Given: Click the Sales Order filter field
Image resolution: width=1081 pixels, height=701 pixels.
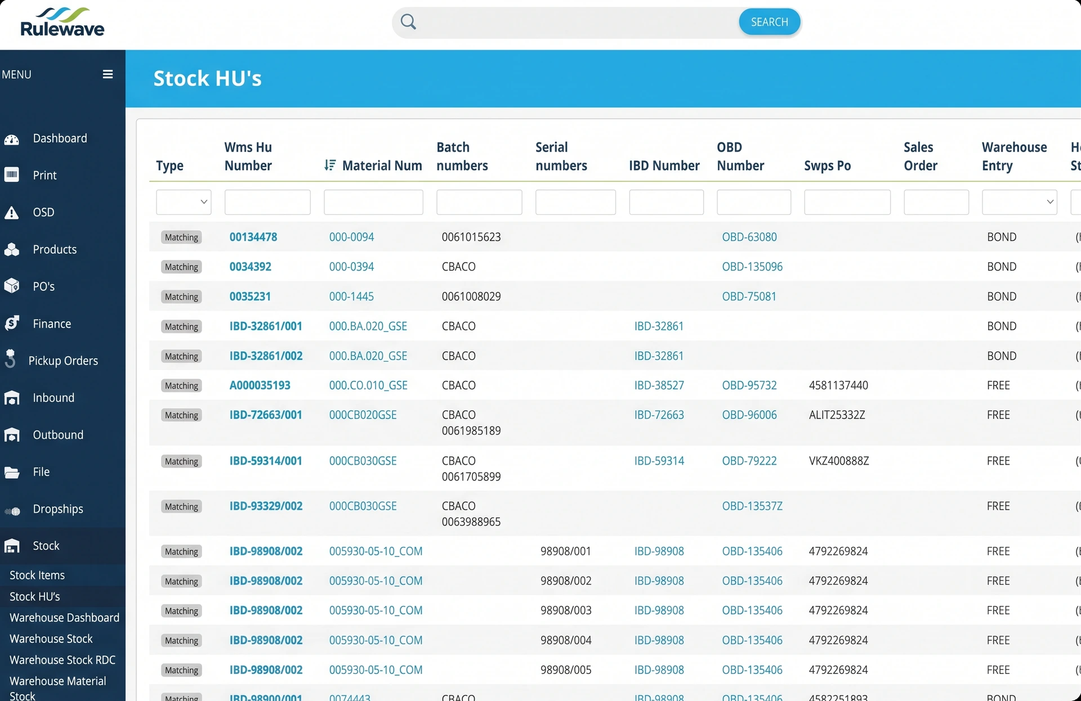Looking at the screenshot, I should [x=936, y=202].
